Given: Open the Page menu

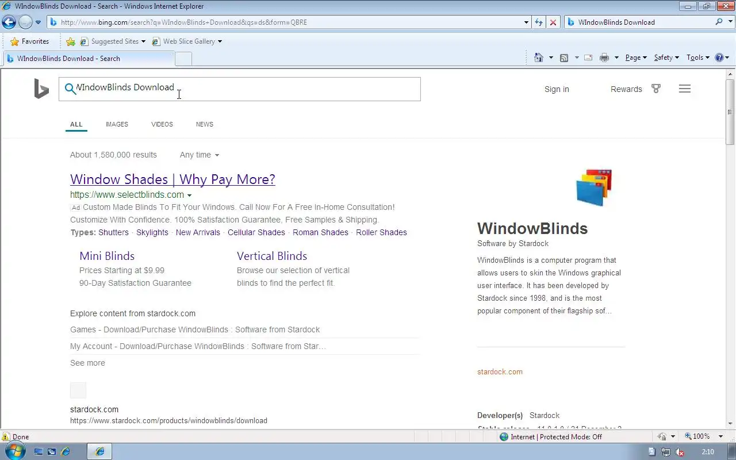Looking at the screenshot, I should [636, 57].
